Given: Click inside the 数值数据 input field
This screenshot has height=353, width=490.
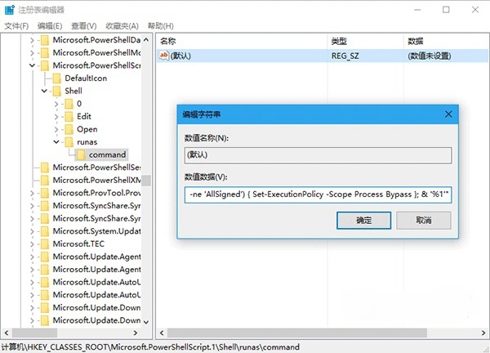Looking at the screenshot, I should click(x=317, y=194).
